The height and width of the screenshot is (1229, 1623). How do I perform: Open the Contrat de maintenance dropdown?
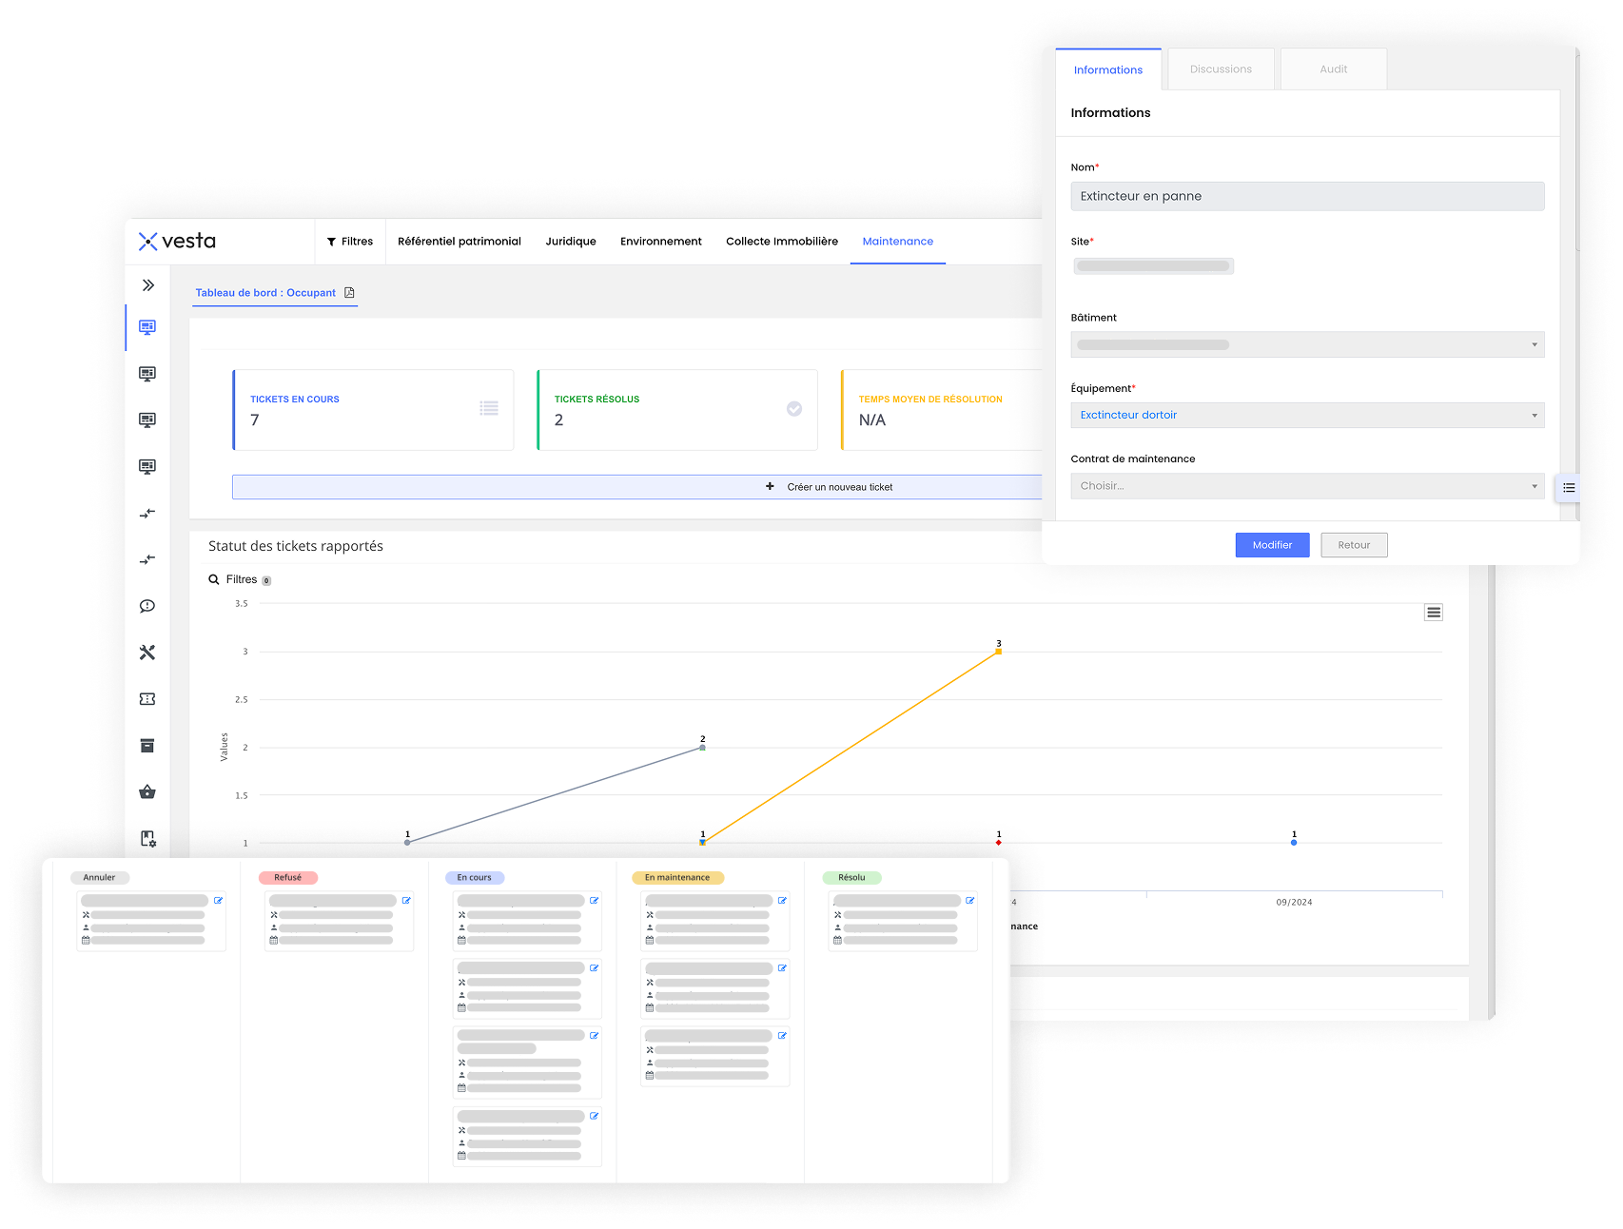tap(1306, 486)
